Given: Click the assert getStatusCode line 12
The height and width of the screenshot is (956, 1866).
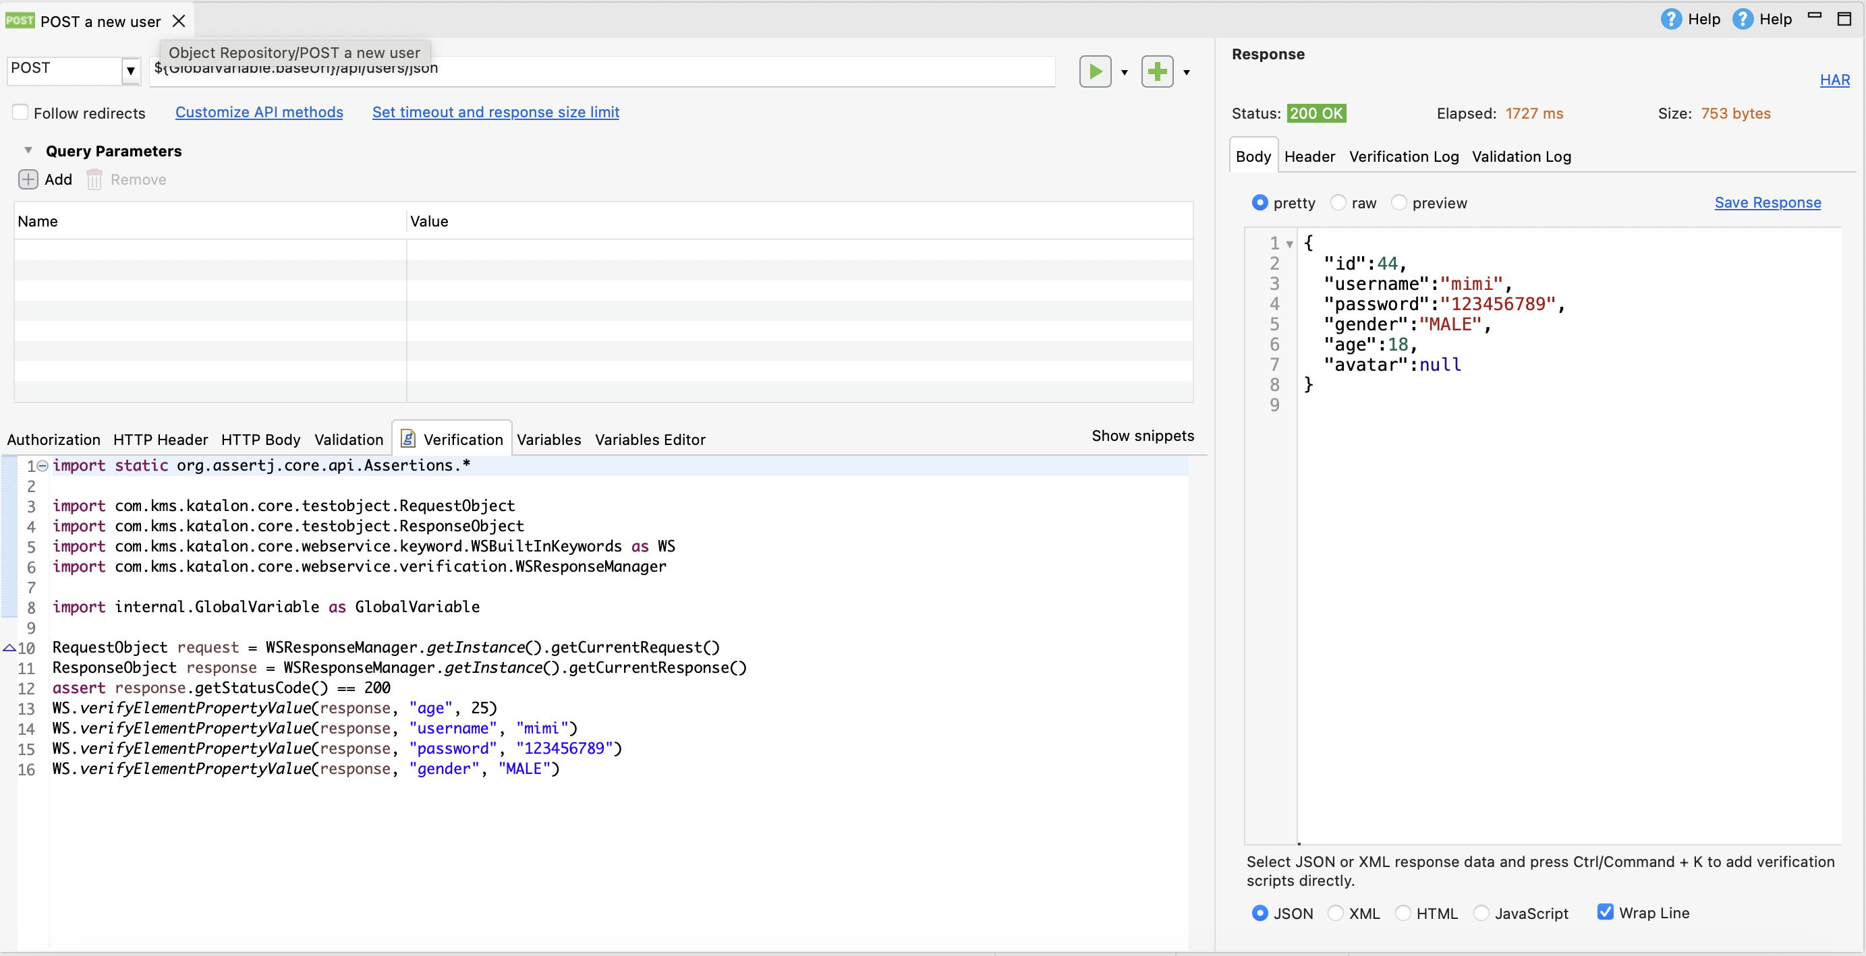Looking at the screenshot, I should click(x=222, y=688).
